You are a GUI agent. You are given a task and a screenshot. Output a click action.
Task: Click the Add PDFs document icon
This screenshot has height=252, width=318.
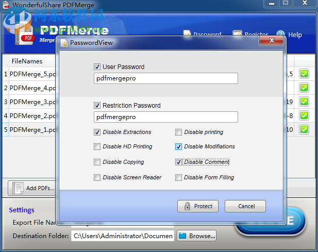(18, 188)
